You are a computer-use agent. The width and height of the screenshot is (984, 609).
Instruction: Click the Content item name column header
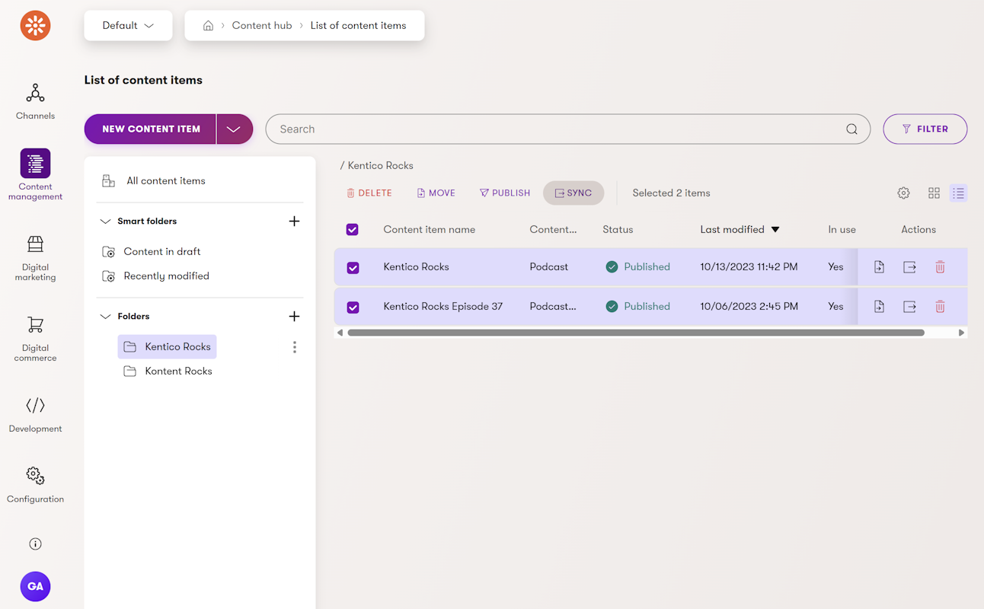(x=429, y=230)
